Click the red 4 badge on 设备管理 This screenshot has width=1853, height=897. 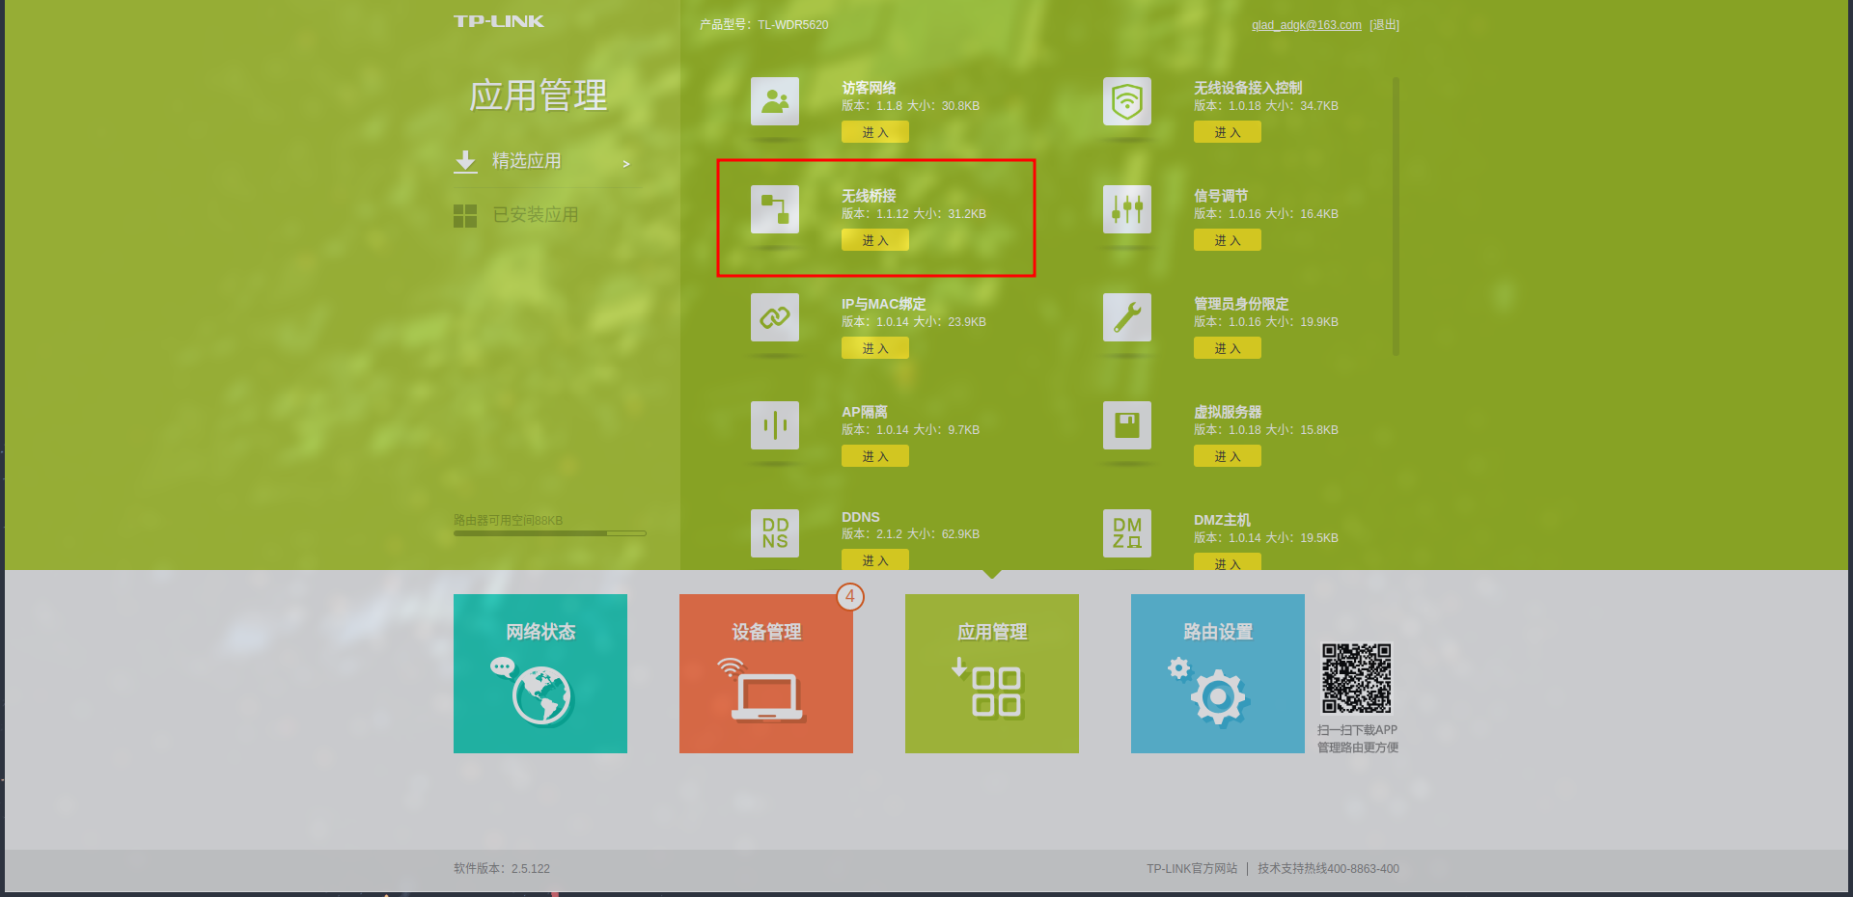[x=850, y=597]
